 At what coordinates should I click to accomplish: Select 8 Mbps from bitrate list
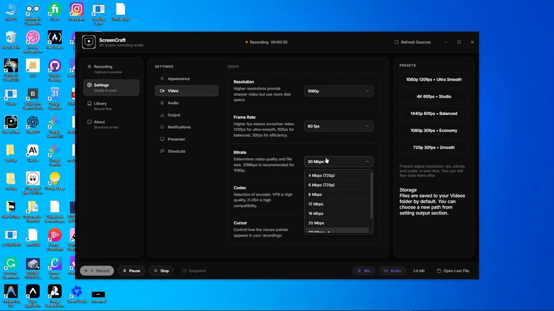click(x=338, y=195)
